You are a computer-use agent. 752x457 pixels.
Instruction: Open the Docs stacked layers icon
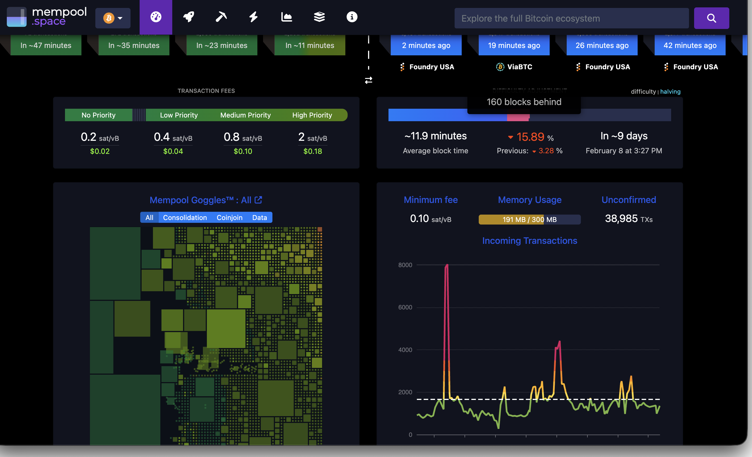click(x=319, y=17)
